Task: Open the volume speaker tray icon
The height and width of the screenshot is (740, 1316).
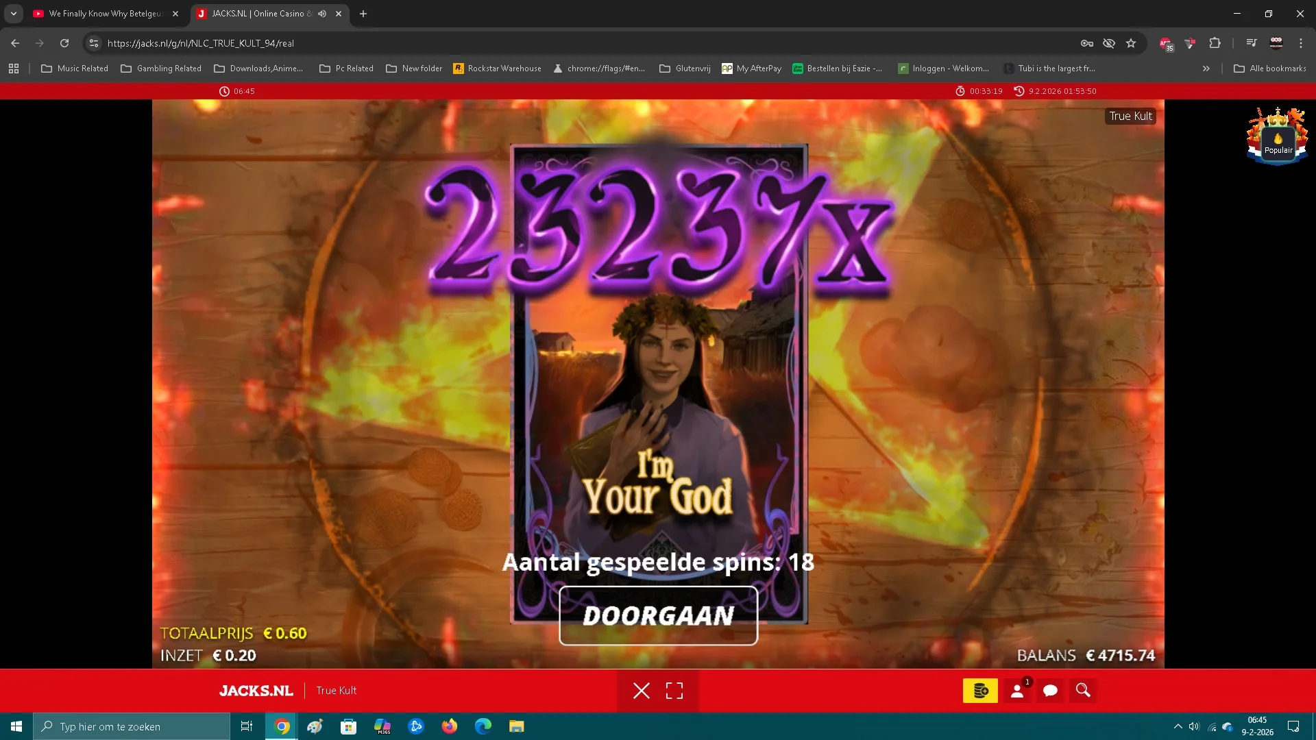Action: pos(1194,726)
